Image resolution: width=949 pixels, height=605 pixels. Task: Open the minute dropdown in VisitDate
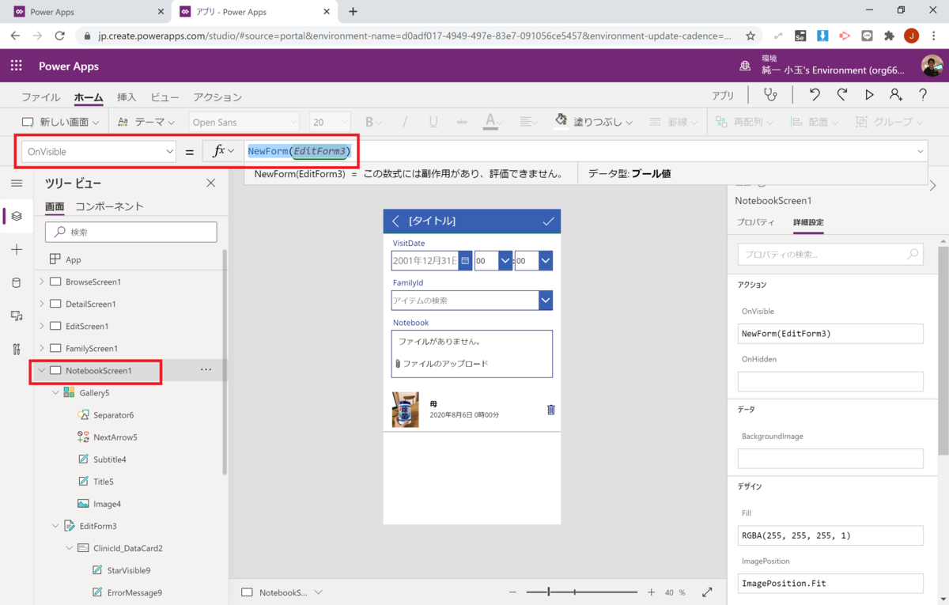(545, 260)
